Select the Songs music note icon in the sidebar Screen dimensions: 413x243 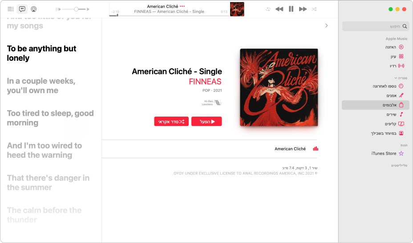pyautogui.click(x=401, y=114)
